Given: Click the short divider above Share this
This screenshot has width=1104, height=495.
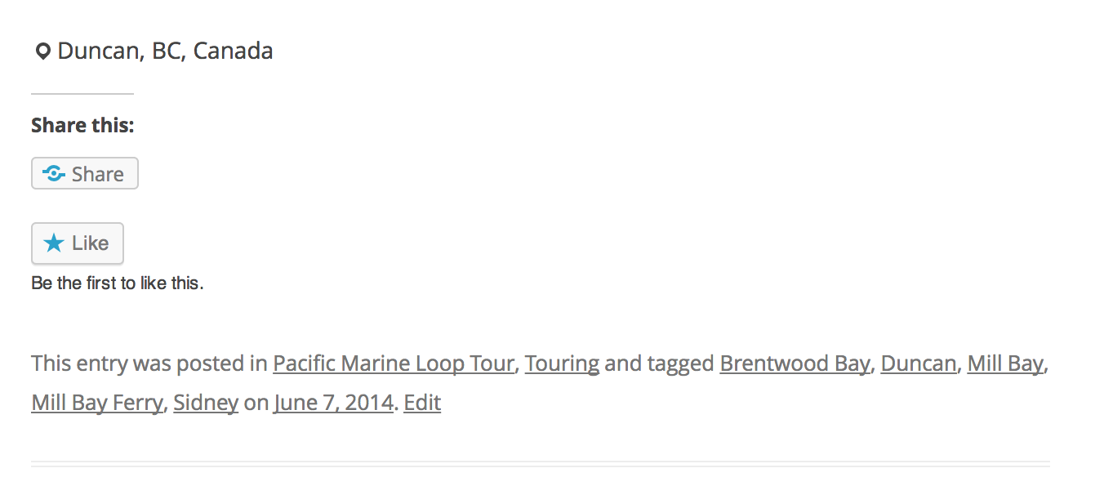Looking at the screenshot, I should pos(82,94).
